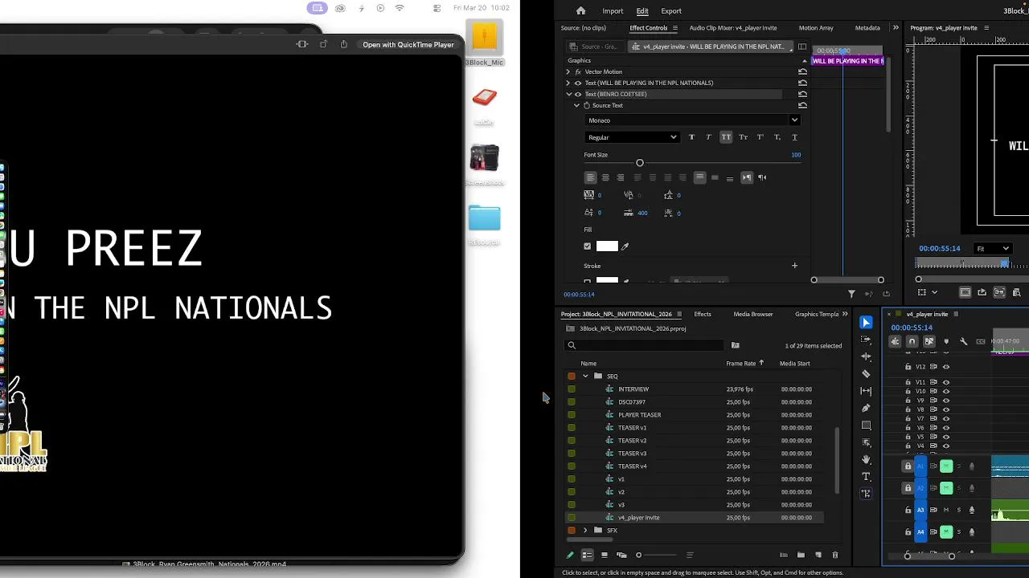This screenshot has height=578, width=1029.
Task: Click the Faux Italic text style icon
Action: (708, 137)
